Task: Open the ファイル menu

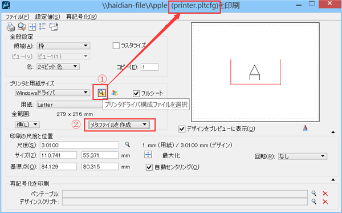Action: pos(17,17)
